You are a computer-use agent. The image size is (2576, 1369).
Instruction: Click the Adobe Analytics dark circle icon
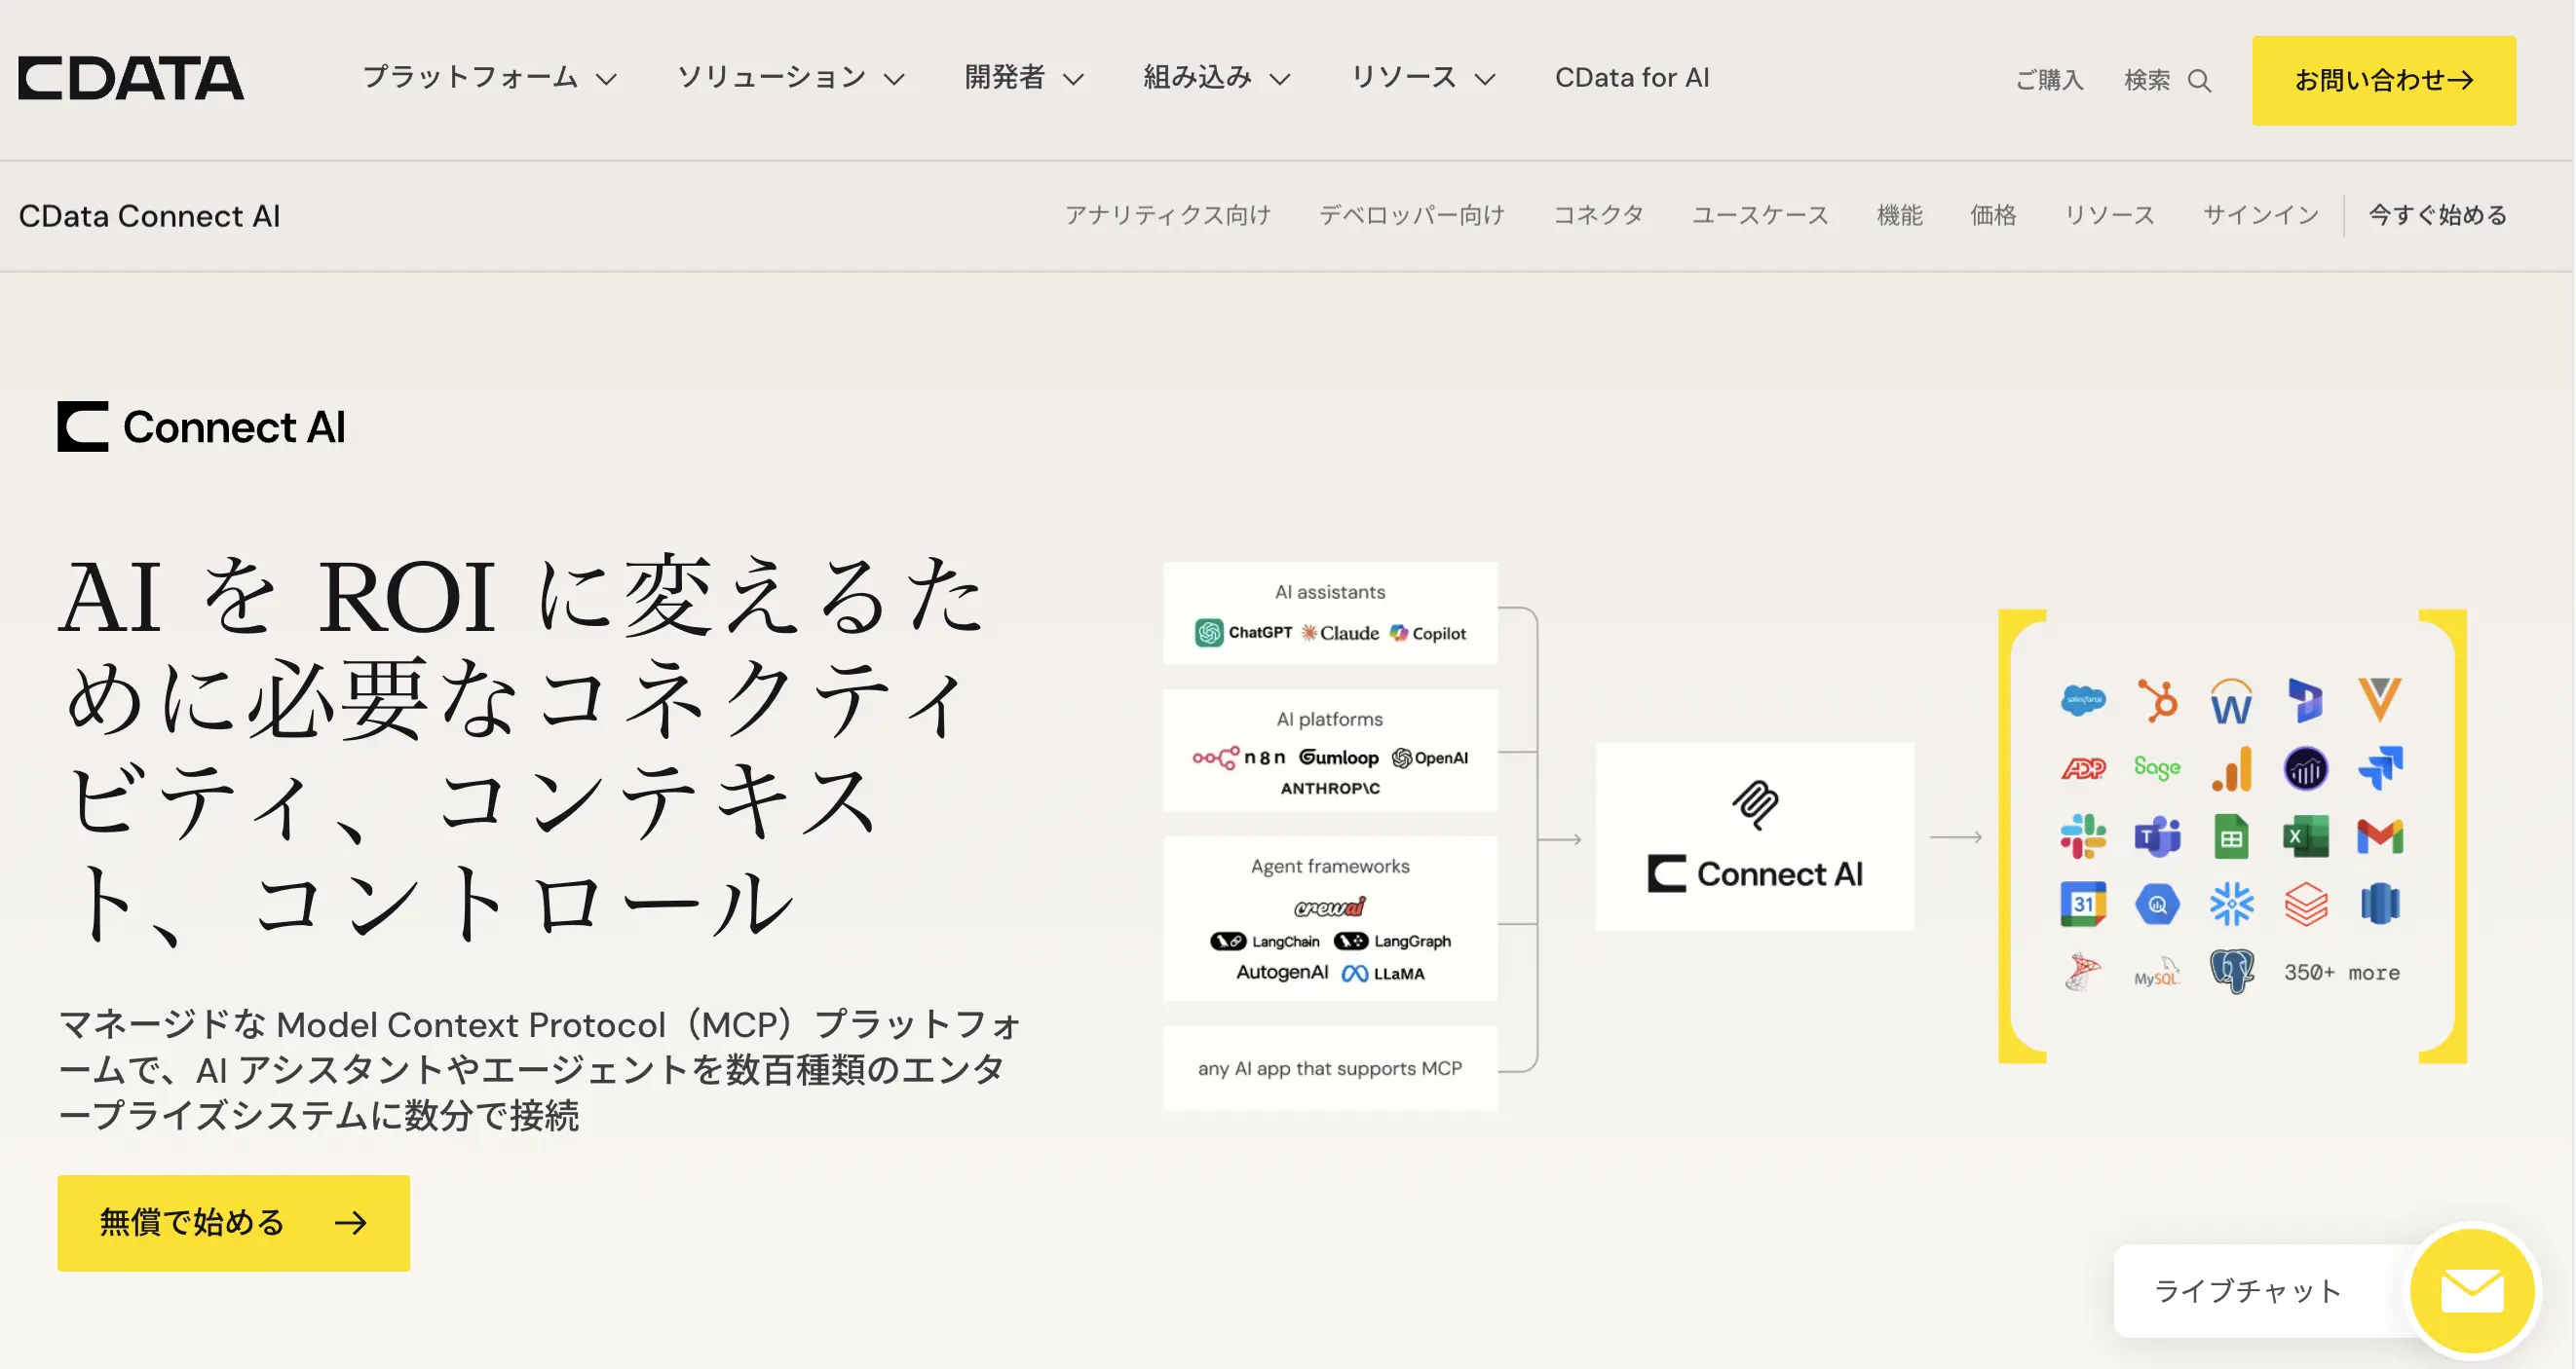coord(2305,768)
